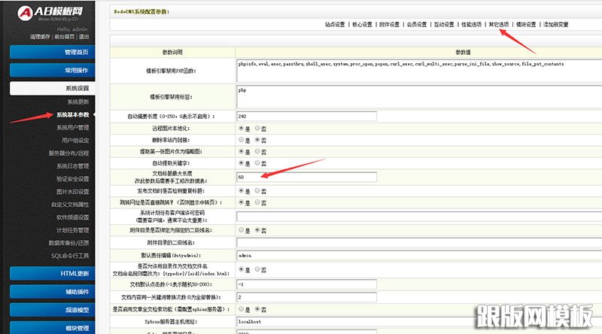Click the 文档默认点击数 field showing -1

pos(306,284)
